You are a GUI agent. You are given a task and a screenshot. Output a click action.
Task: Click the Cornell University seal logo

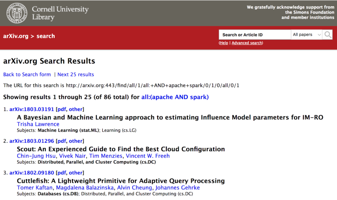[17, 13]
